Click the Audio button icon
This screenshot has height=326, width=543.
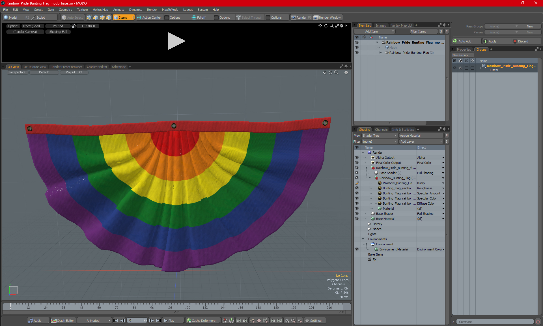[x=31, y=321]
